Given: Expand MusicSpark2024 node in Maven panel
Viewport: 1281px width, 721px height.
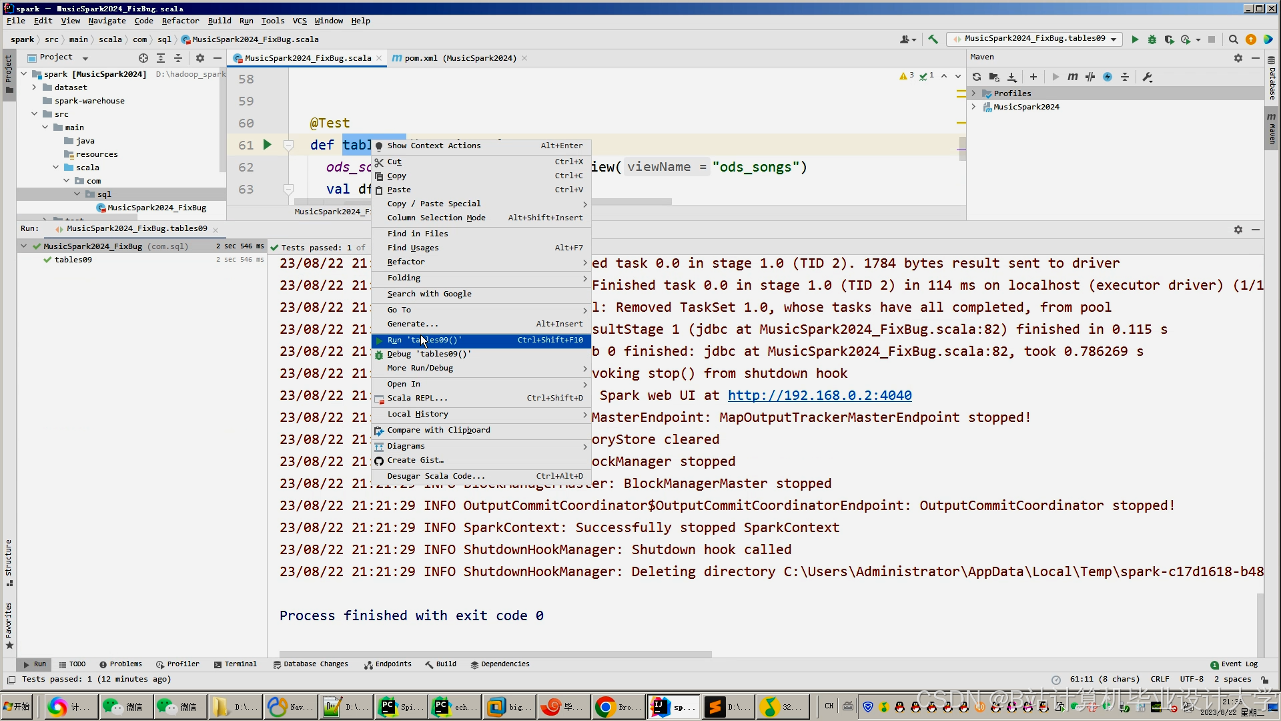Looking at the screenshot, I should (973, 107).
